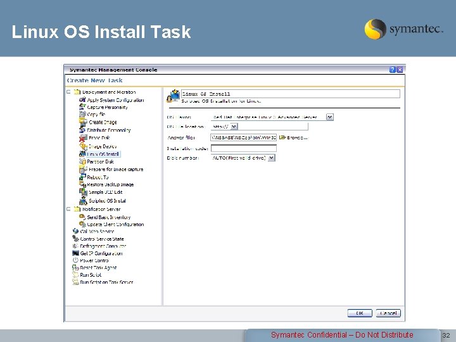Select Restore Backup Image task label
Image resolution: width=456 pixels, height=342 pixels.
[x=110, y=185]
